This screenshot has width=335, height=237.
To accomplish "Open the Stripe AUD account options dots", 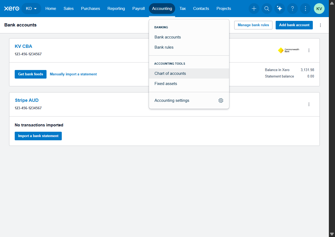I will coord(309,104).
